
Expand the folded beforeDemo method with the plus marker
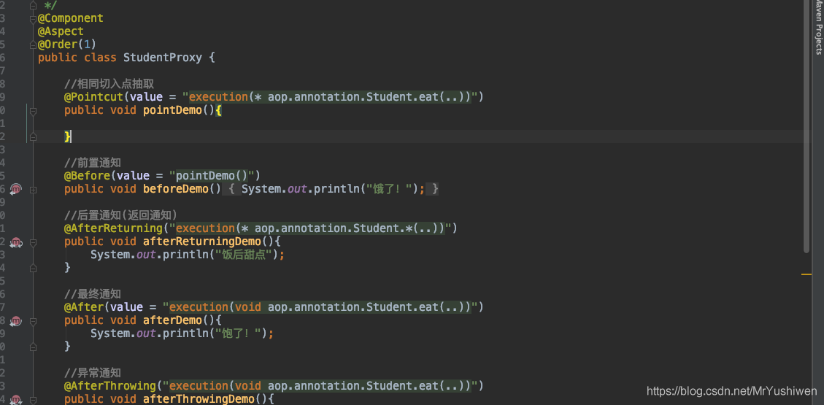tap(33, 190)
